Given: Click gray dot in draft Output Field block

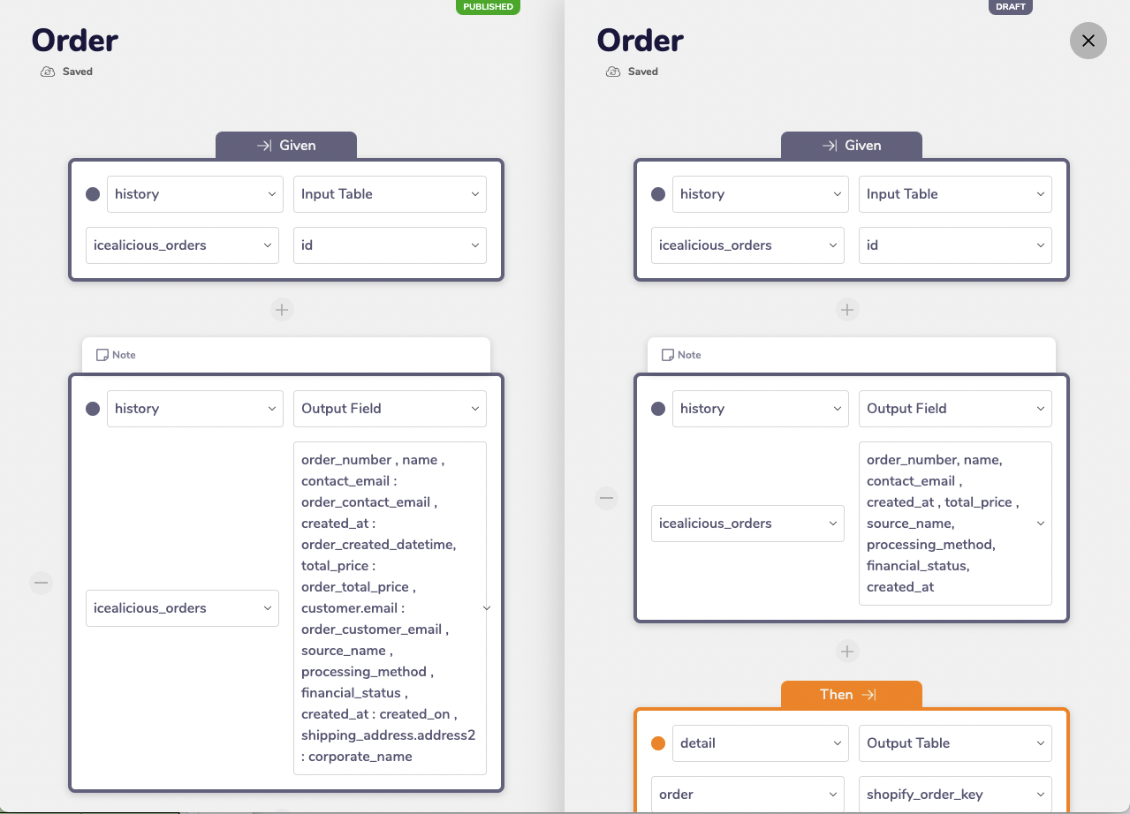Looking at the screenshot, I should [658, 409].
